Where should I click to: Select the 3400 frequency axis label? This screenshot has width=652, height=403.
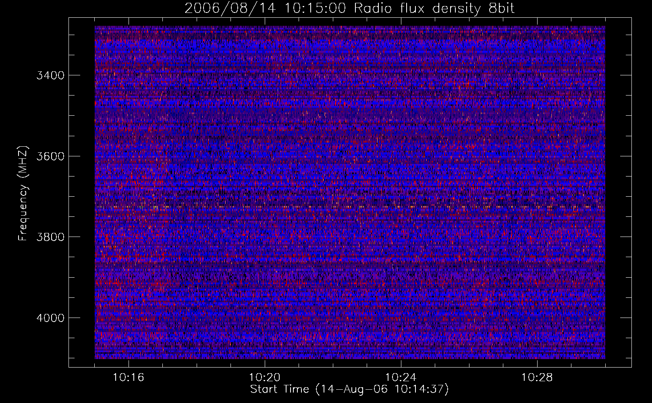[50, 76]
